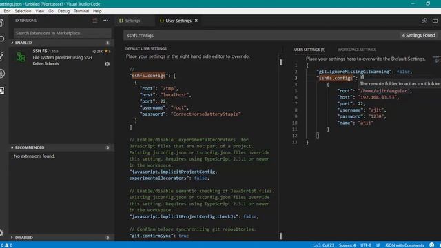Collapse the ENABLED extensions section
The width and height of the screenshot is (441, 248).
[12, 43]
